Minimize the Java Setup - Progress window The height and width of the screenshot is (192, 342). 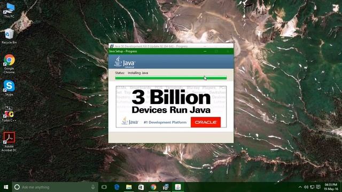(205, 51)
